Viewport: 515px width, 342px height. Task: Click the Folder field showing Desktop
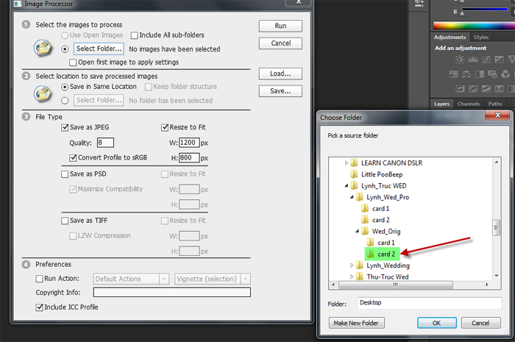tap(429, 303)
